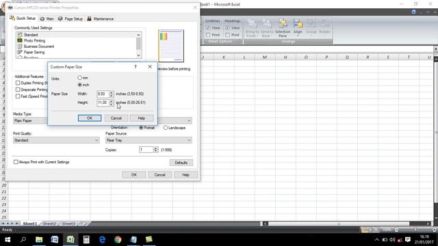Image resolution: width=438 pixels, height=246 pixels.
Task: Click the page preview thumbnail
Action: point(171,46)
